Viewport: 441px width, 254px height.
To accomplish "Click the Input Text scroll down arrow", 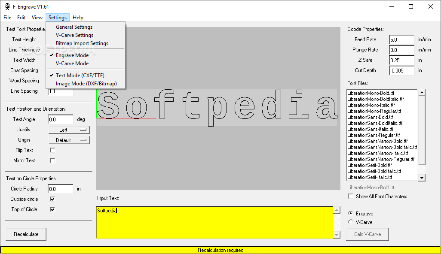I will [337, 235].
